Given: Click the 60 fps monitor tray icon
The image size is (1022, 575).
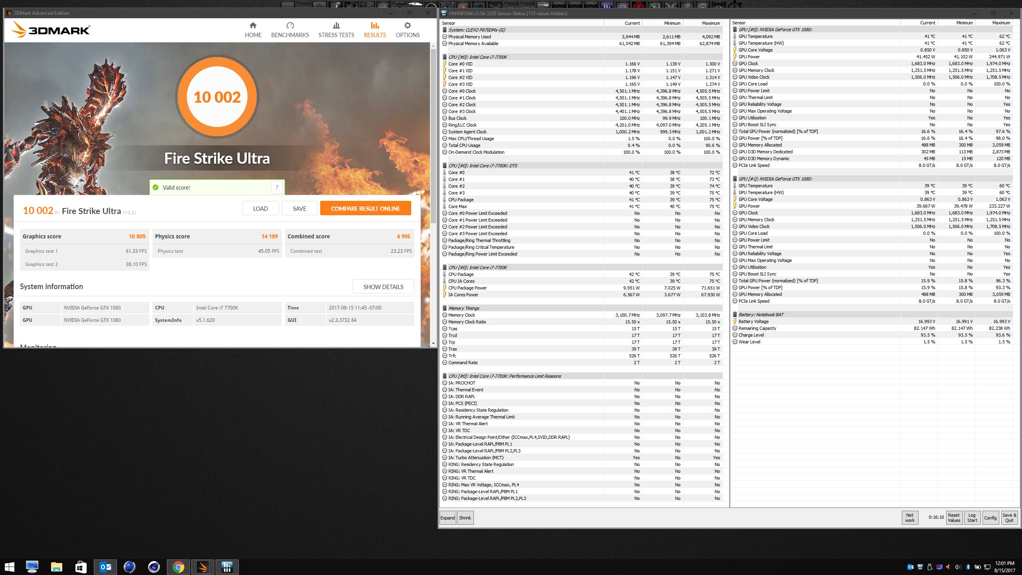Looking at the screenshot, I should click(939, 567).
